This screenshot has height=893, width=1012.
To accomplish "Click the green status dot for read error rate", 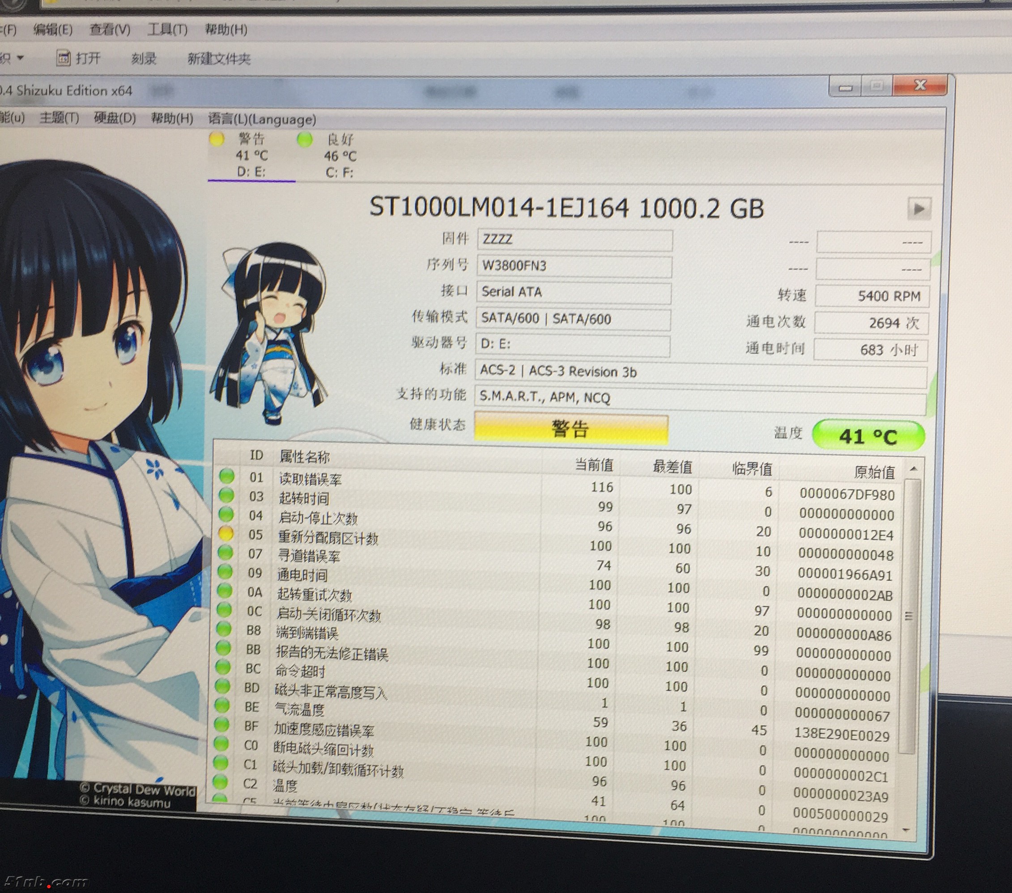I will point(227,476).
